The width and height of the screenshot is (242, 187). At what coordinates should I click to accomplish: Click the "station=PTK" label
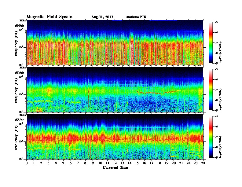(136, 17)
